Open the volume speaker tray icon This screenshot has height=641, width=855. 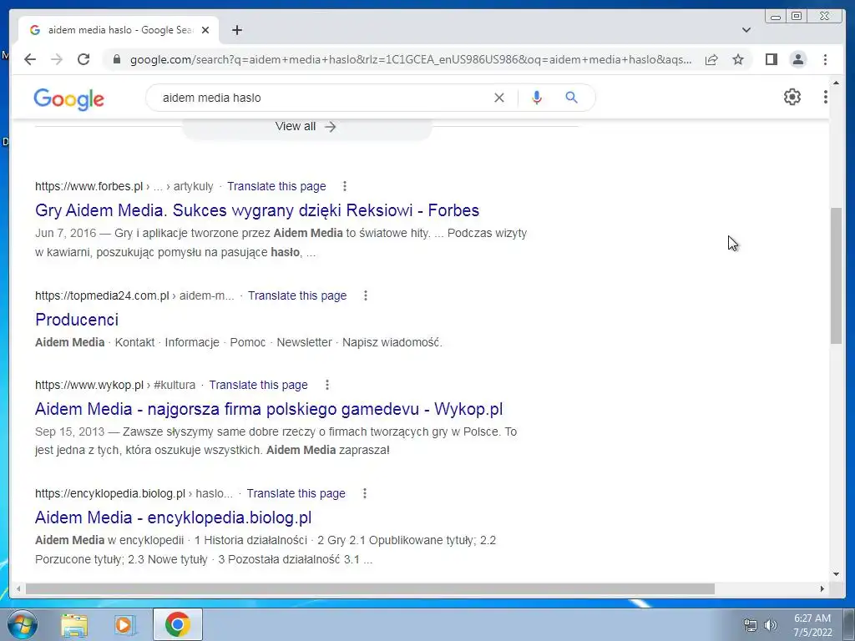click(771, 625)
